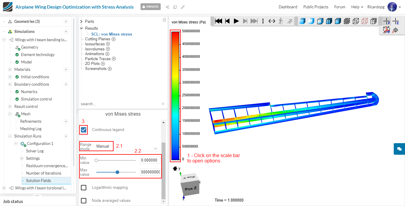Choose the light-faded cube render mode

[x=311, y=21]
